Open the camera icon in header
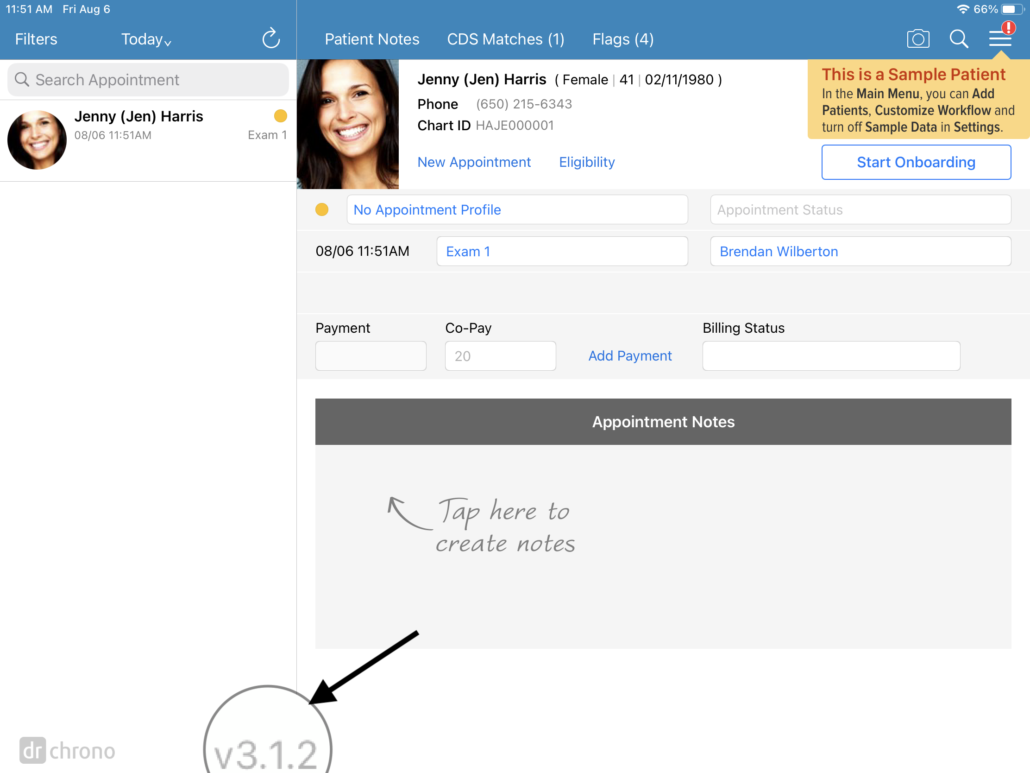1030x773 pixels. point(918,39)
